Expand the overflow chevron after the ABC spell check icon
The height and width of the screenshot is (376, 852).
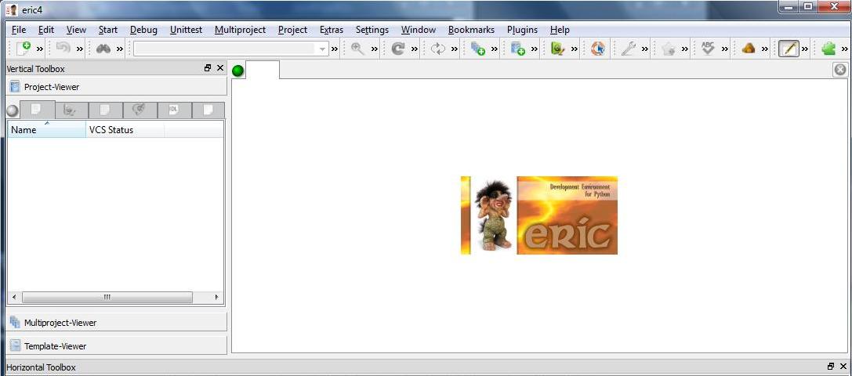click(x=725, y=49)
